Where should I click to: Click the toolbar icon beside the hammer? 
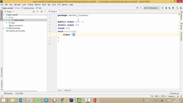[137, 8]
